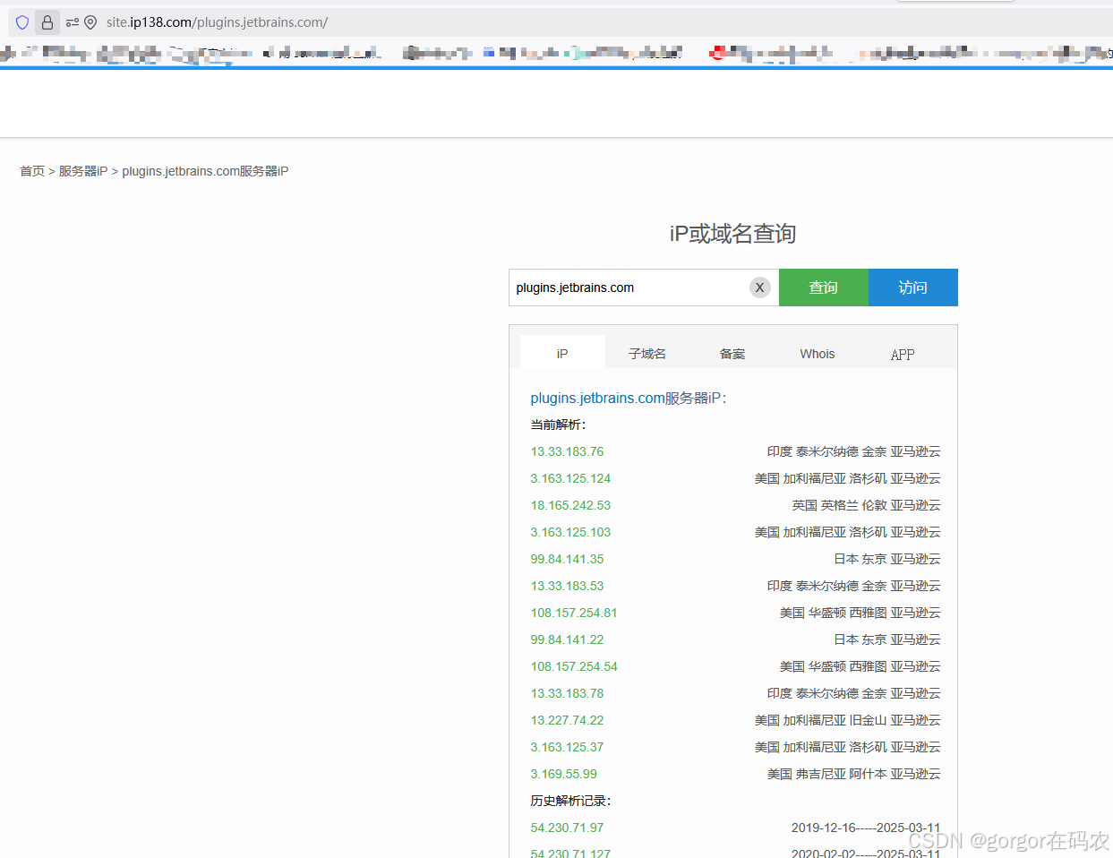Click the blue 访问 button
Image resolution: width=1113 pixels, height=858 pixels.
click(x=913, y=287)
